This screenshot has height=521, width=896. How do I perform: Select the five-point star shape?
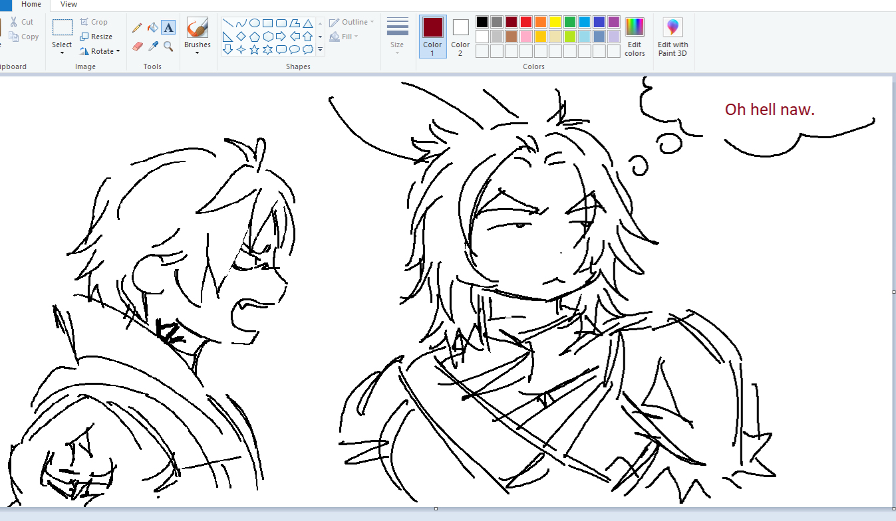[254, 50]
